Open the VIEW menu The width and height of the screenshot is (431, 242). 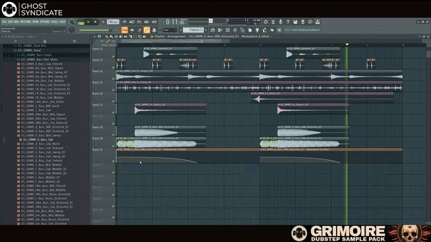pyautogui.click(x=36, y=22)
